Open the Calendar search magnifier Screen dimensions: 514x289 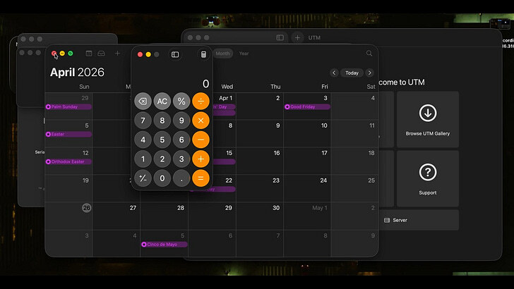[369, 53]
